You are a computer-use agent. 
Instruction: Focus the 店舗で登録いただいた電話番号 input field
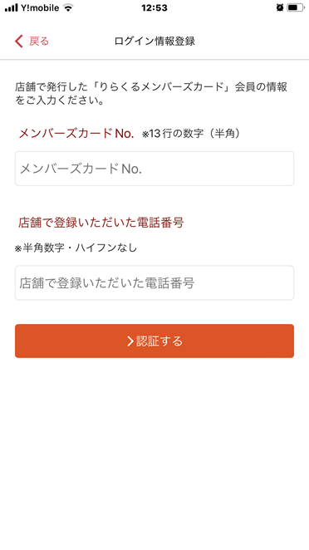point(154,282)
